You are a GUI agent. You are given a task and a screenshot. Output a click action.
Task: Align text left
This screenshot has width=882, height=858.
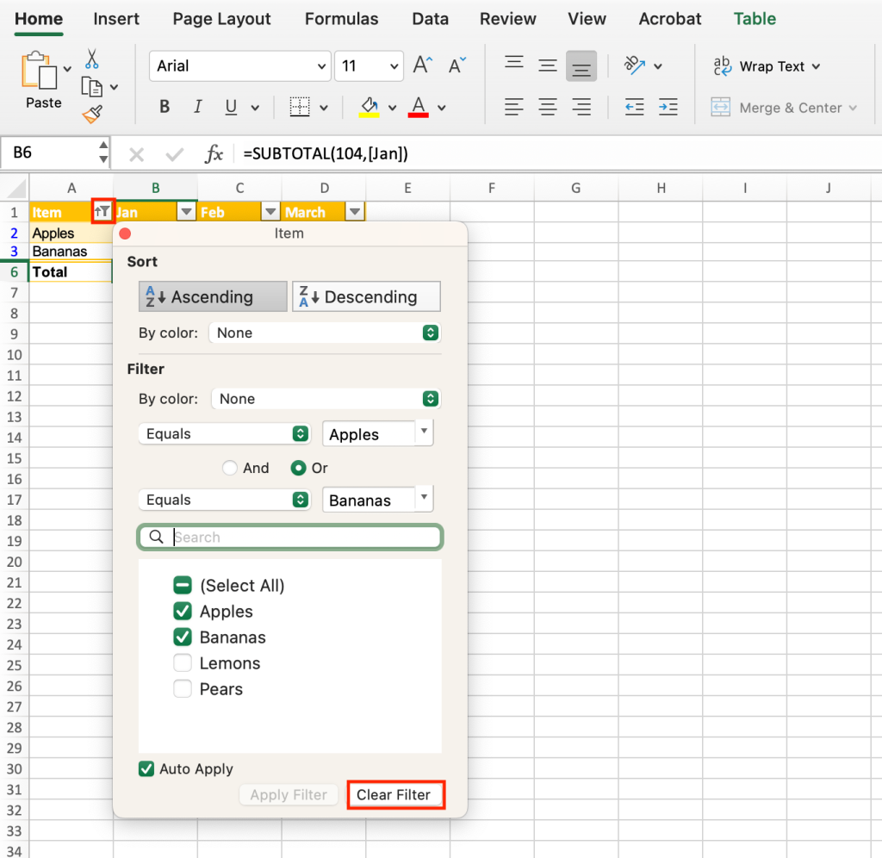[513, 106]
